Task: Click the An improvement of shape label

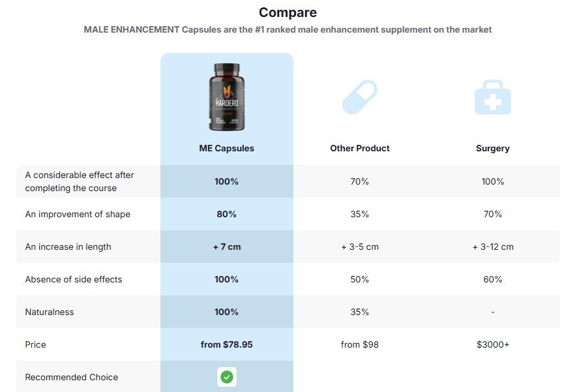Action: 78,215
